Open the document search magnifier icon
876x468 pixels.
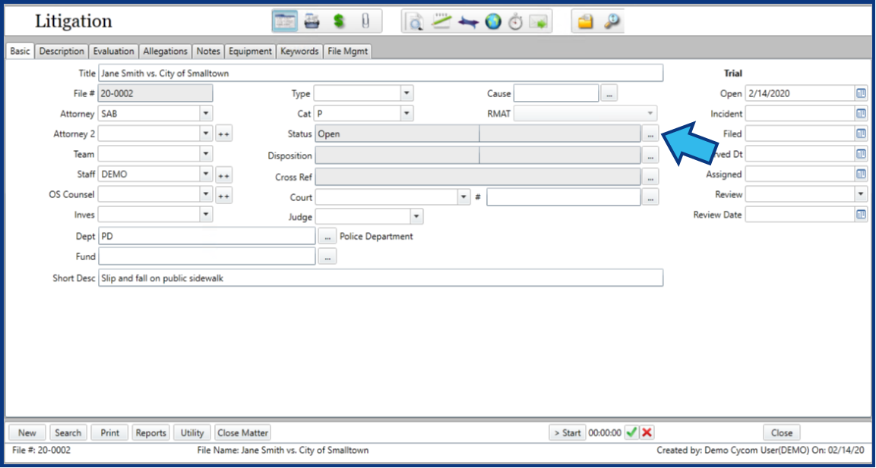[416, 22]
